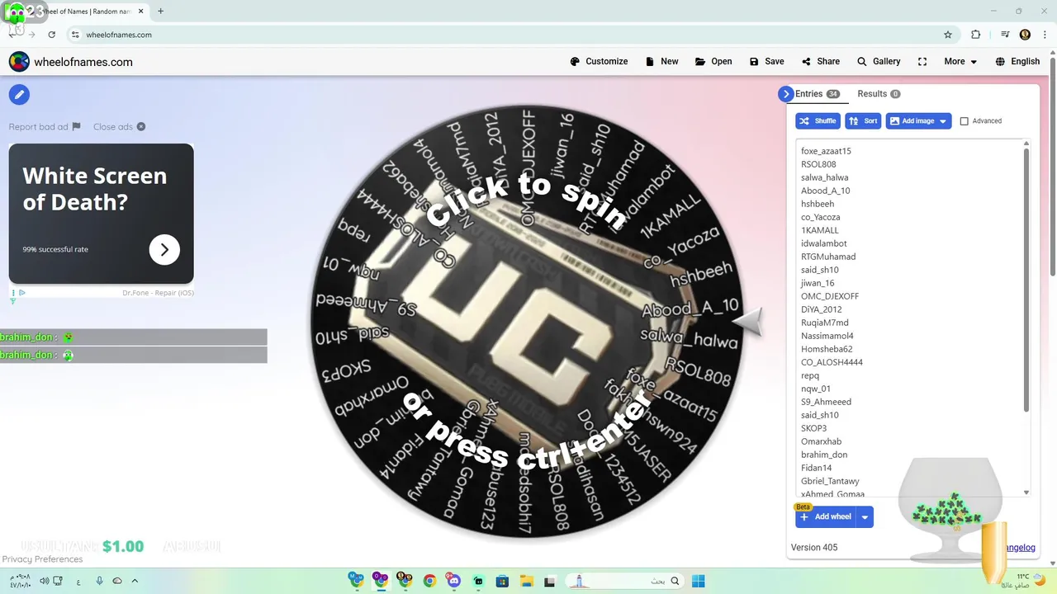Click the entry Abood_A_10 in list

[825, 191]
